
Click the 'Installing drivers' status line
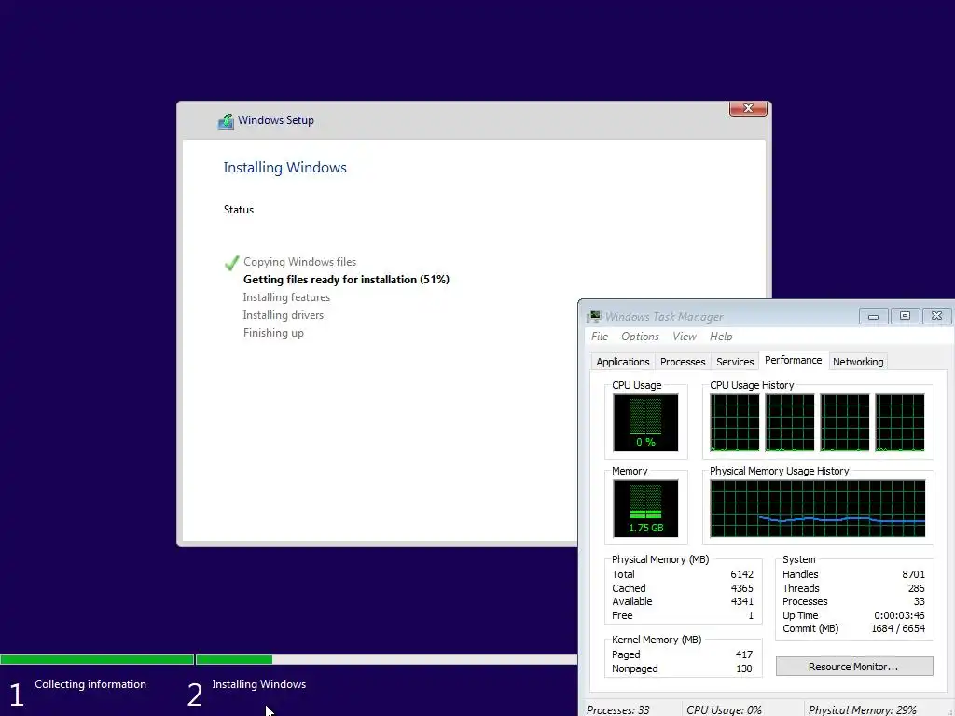tap(284, 315)
